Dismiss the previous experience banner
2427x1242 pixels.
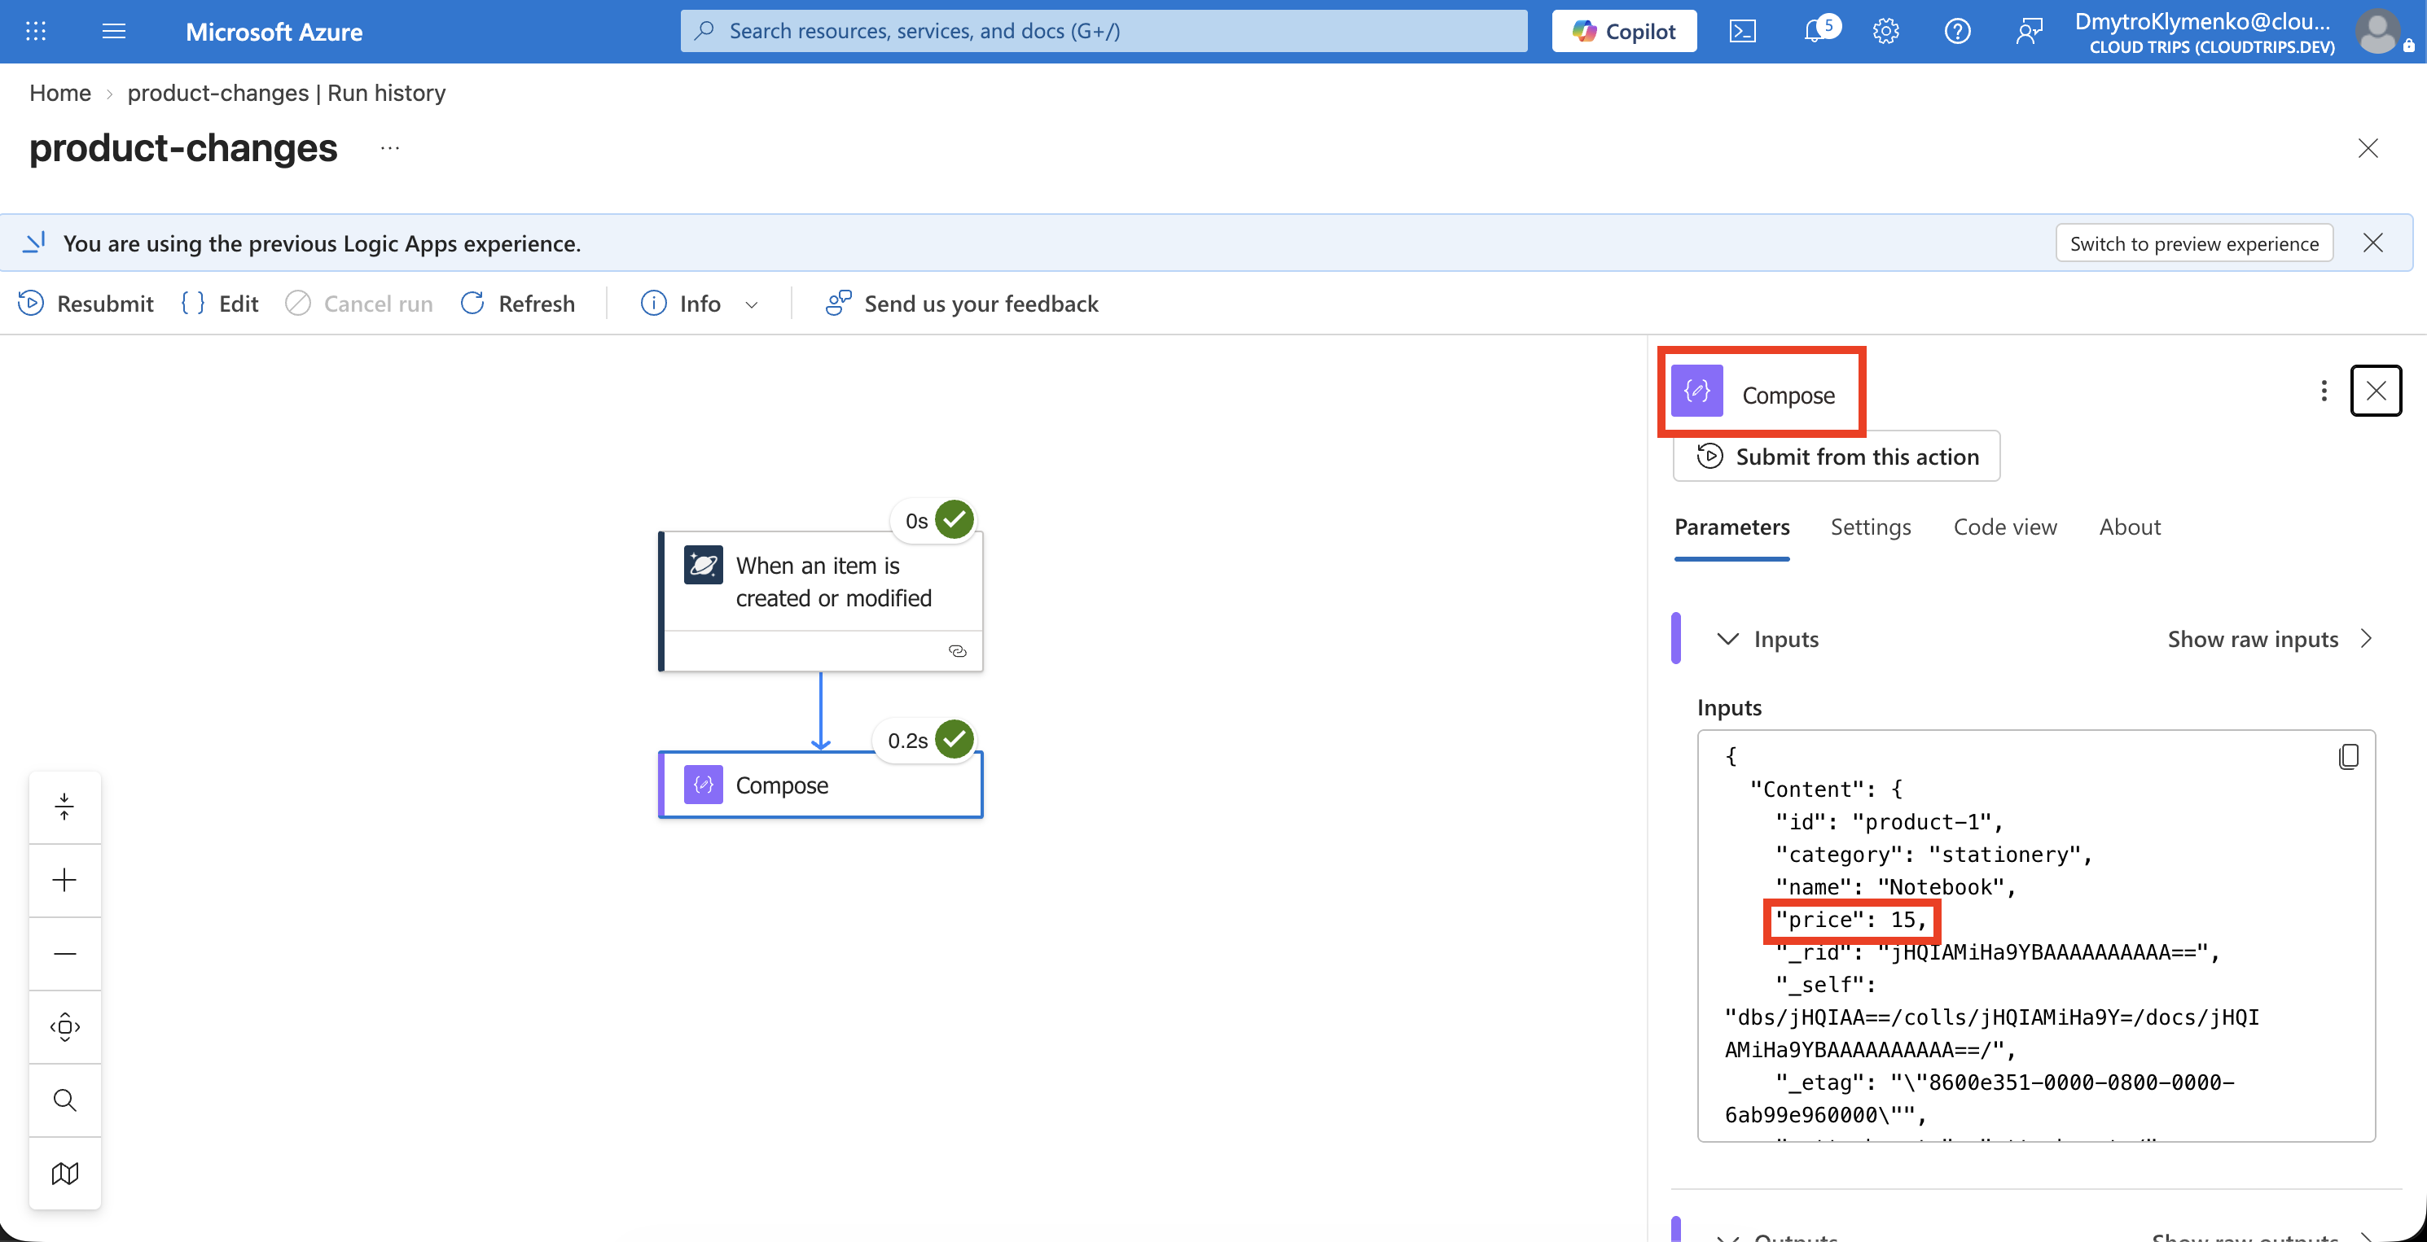(x=2372, y=243)
